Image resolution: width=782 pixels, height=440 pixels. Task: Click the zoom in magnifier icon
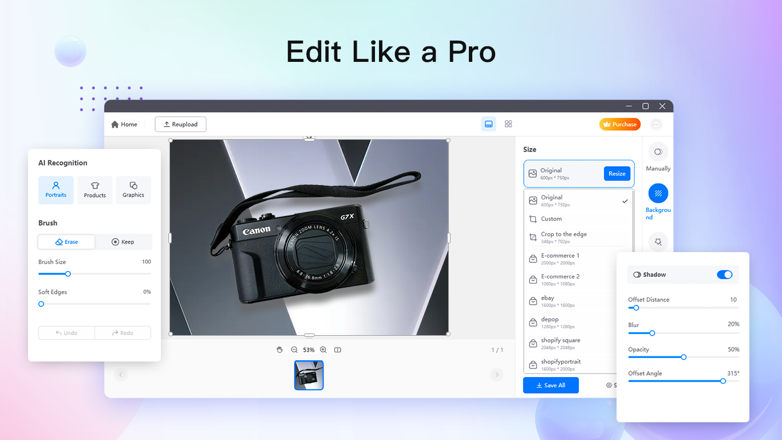[x=323, y=349]
